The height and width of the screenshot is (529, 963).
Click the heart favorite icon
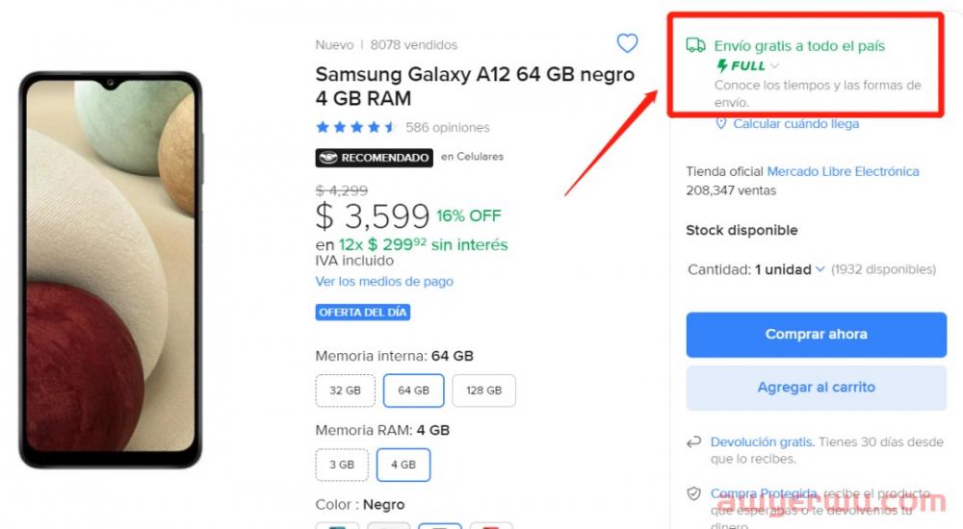click(627, 43)
